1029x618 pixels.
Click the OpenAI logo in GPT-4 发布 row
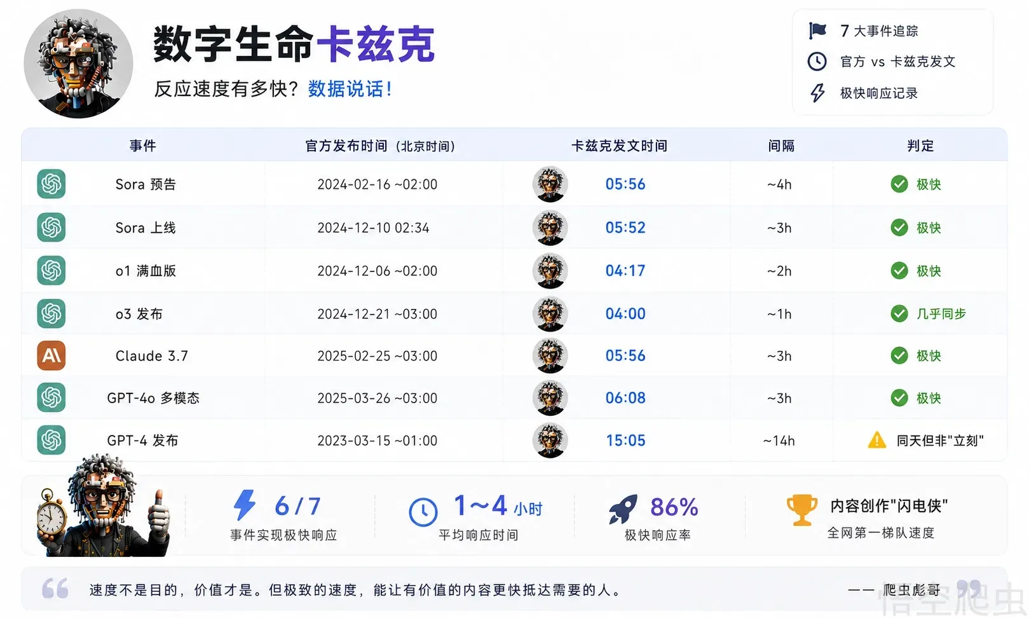pos(51,440)
